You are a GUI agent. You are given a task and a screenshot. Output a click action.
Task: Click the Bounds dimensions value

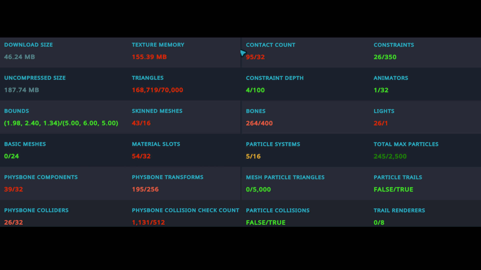pyautogui.click(x=61, y=123)
